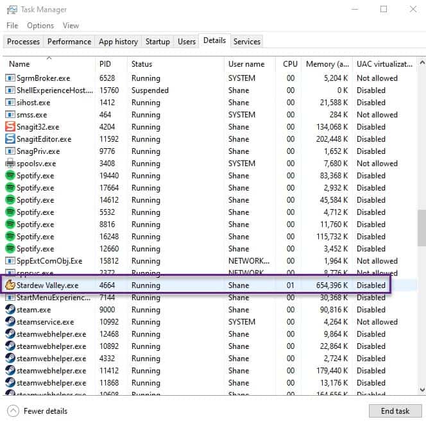Click the smss.exe process icon
The image size is (426, 424).
(x=10, y=115)
